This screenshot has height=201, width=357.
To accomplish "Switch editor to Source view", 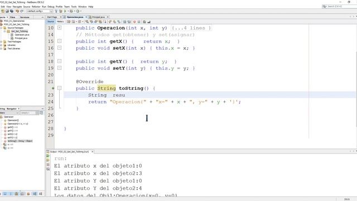I will [x=51, y=22].
